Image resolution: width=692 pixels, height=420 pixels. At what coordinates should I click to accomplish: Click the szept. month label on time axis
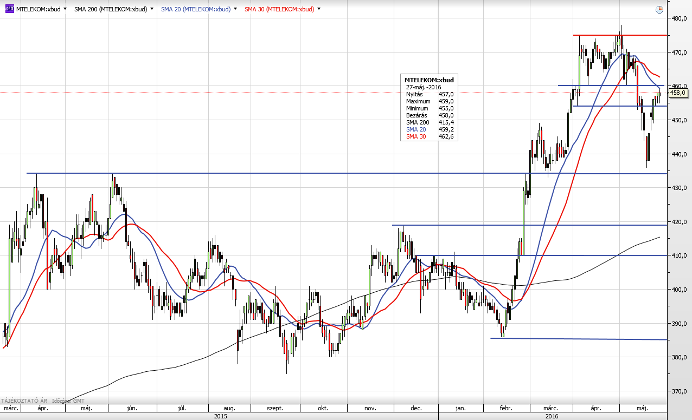click(275, 409)
